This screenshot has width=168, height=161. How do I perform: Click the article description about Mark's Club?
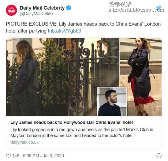coord(82,132)
